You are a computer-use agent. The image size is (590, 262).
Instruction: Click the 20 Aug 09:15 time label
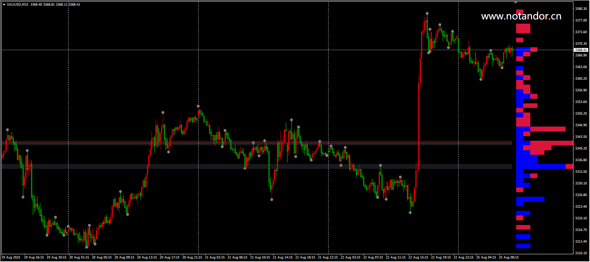(x=124, y=257)
